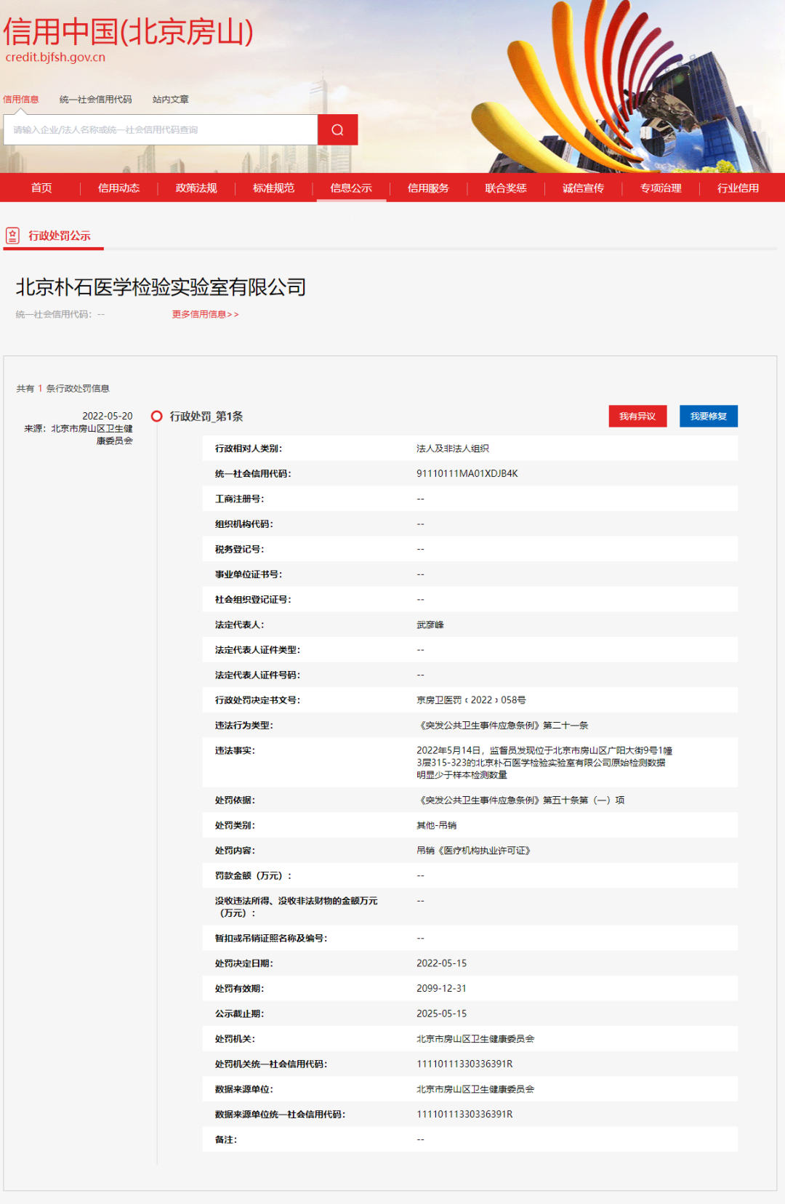This screenshot has height=1204, width=785.
Task: Click the 我有异议 red button
Action: (x=637, y=416)
